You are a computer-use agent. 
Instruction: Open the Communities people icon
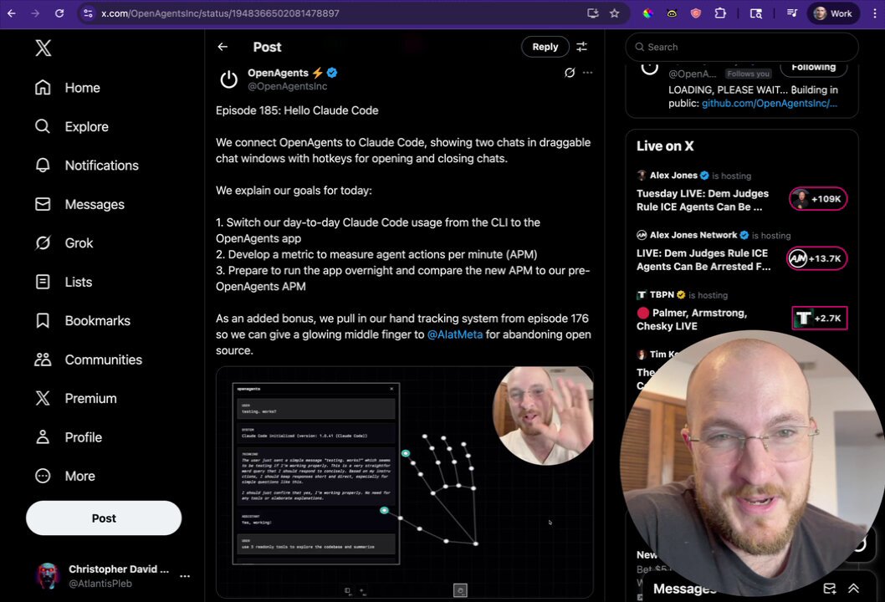click(43, 360)
